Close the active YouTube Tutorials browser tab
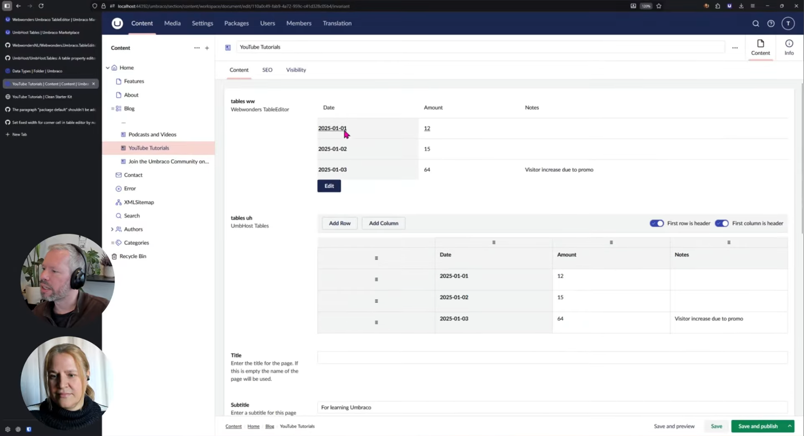Image resolution: width=804 pixels, height=436 pixels. (93, 84)
